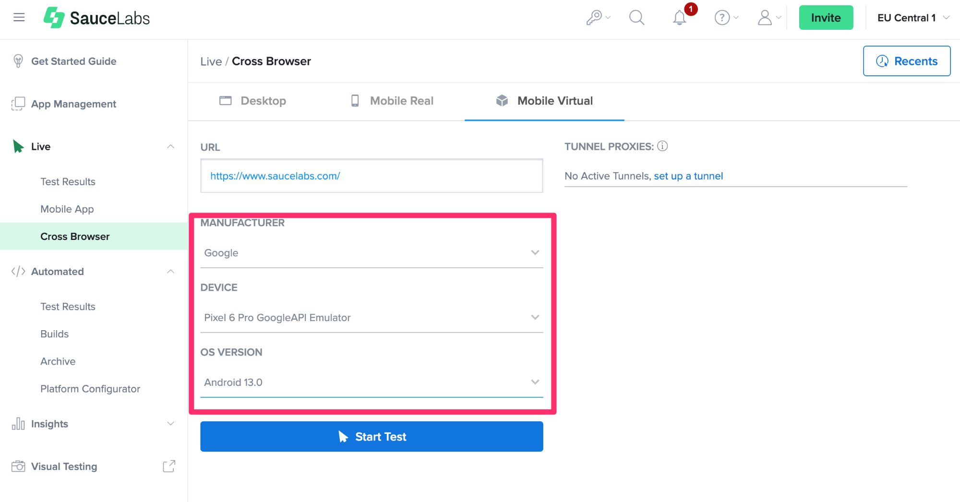Click the SauceLabs logo
This screenshot has height=502, width=960.
96,18
